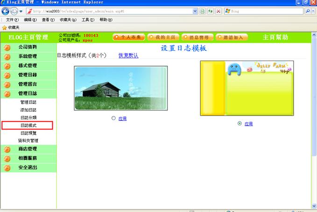
Task: Expand the 商店管理 sidebar section
Action: (28, 149)
